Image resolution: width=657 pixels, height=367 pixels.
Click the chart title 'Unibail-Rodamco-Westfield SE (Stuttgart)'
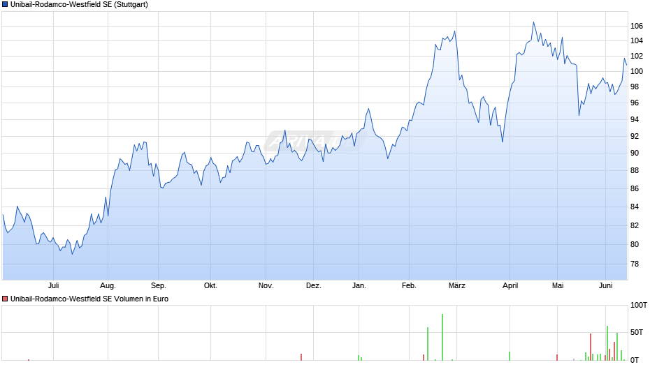pos(79,5)
